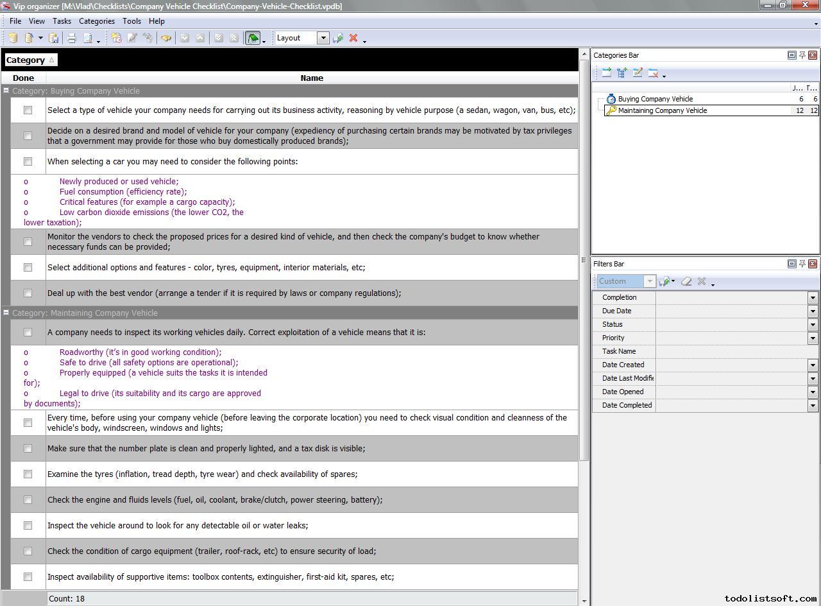The image size is (821, 606).
Task: Check the 'Select a type of vehicle' task
Action: click(28, 110)
